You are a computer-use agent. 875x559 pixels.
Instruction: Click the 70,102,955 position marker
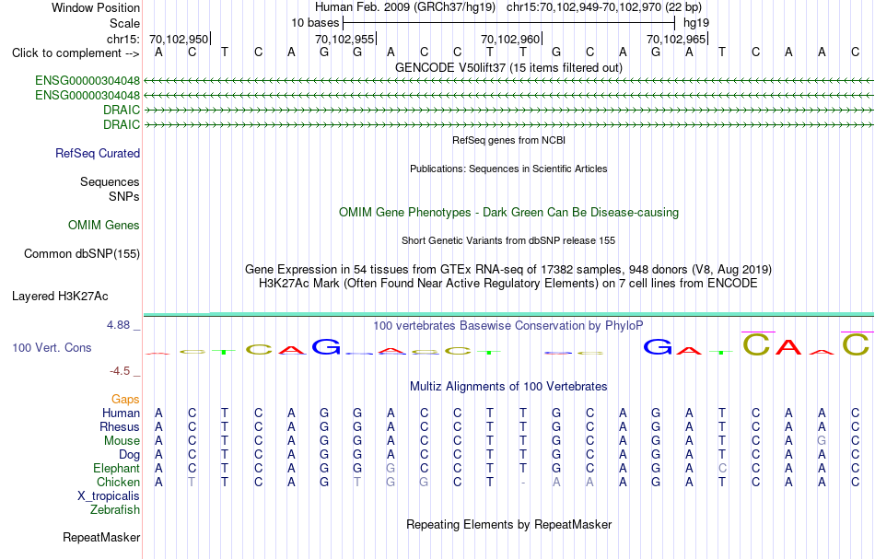click(344, 40)
